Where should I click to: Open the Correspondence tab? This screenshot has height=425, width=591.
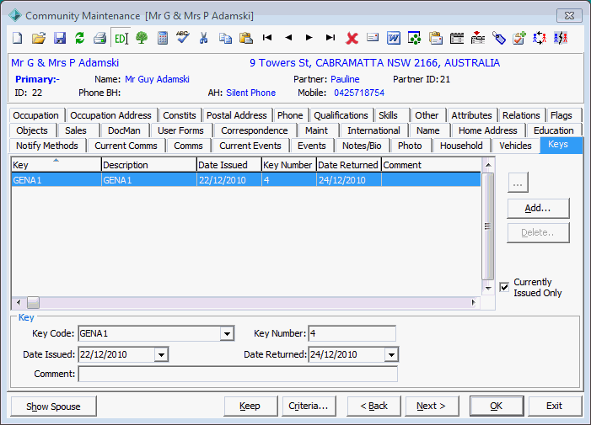point(255,130)
